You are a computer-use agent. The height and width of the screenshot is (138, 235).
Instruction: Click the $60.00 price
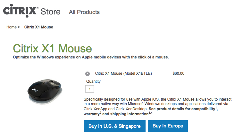(178, 73)
